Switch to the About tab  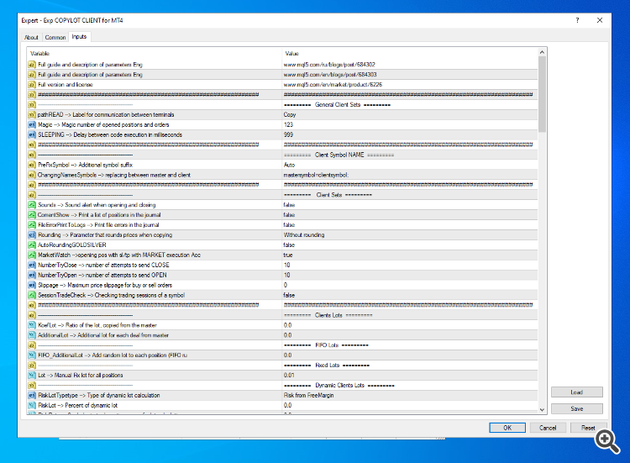click(31, 37)
